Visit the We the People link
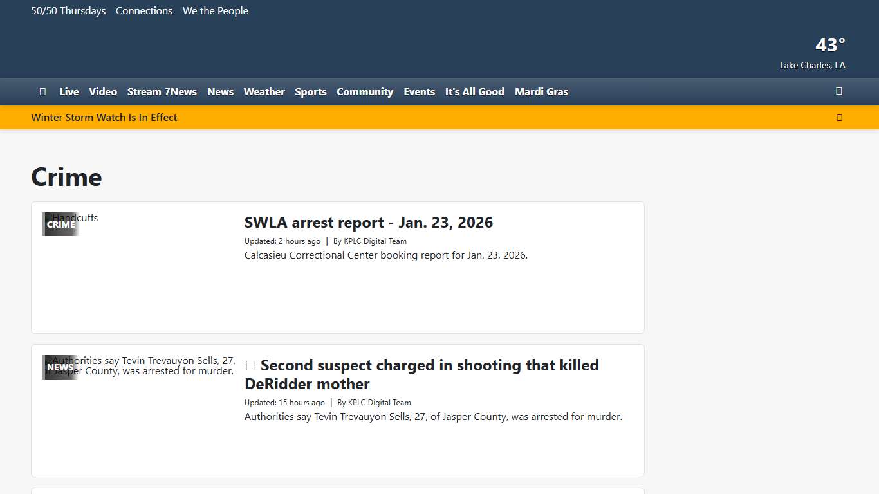This screenshot has height=494, width=879. tap(216, 11)
